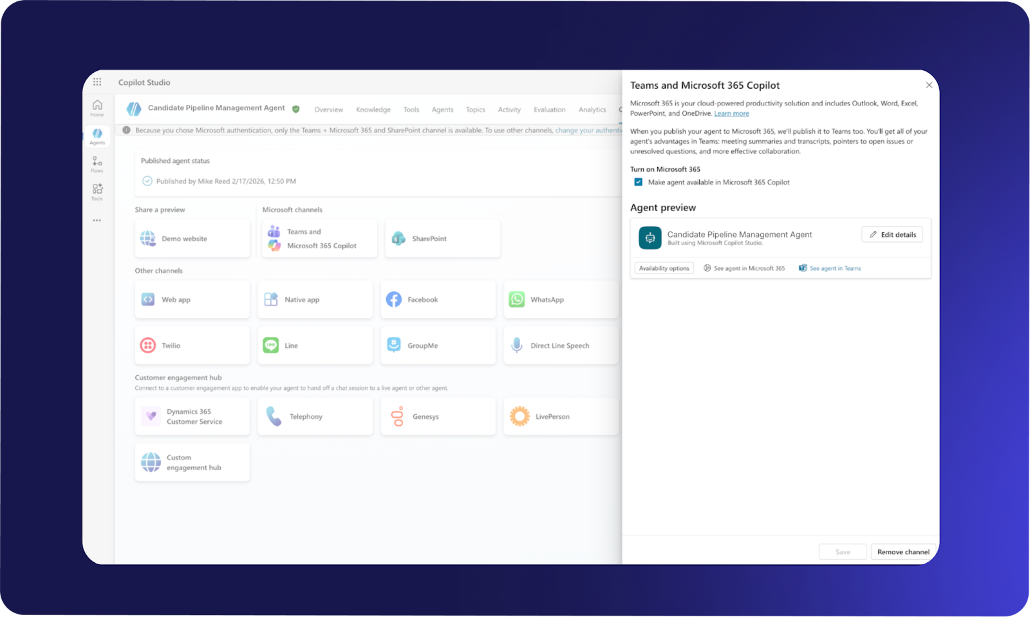Switch to the Knowledge tab
The height and width of the screenshot is (617, 1030).
373,109
